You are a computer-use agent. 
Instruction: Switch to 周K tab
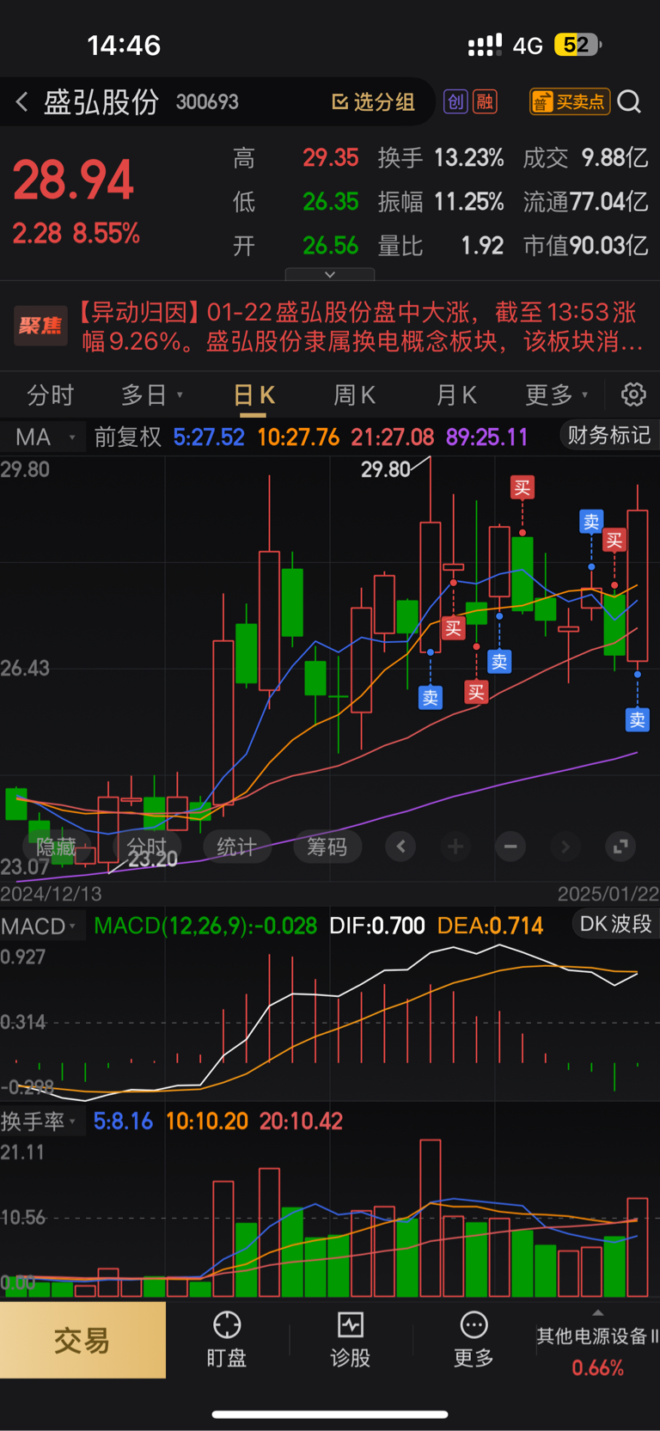click(x=354, y=395)
